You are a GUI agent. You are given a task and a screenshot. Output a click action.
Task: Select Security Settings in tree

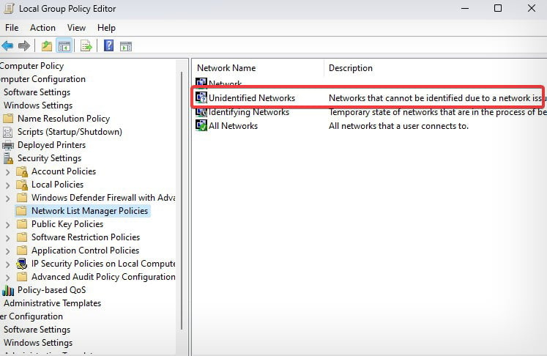(x=49, y=158)
